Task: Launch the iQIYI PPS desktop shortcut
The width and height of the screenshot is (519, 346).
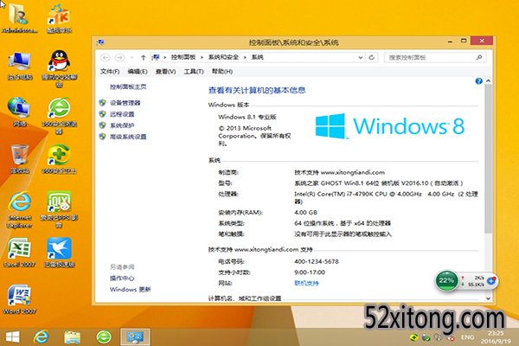Action: tap(59, 209)
